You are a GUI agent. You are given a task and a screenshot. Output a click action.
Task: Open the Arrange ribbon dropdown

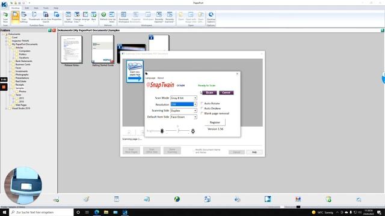85,16
